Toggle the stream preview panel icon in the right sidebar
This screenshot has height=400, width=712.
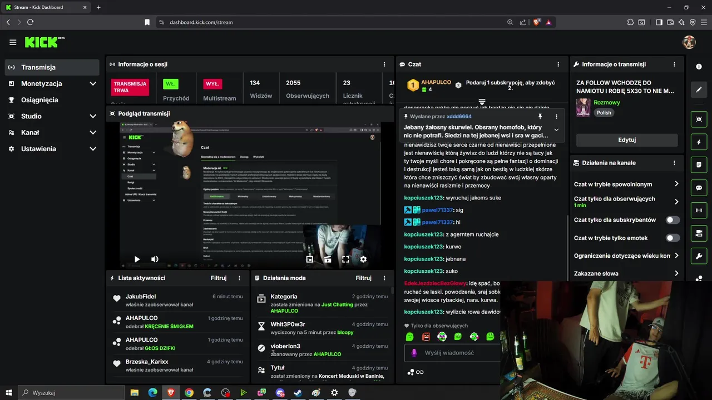pyautogui.click(x=699, y=119)
